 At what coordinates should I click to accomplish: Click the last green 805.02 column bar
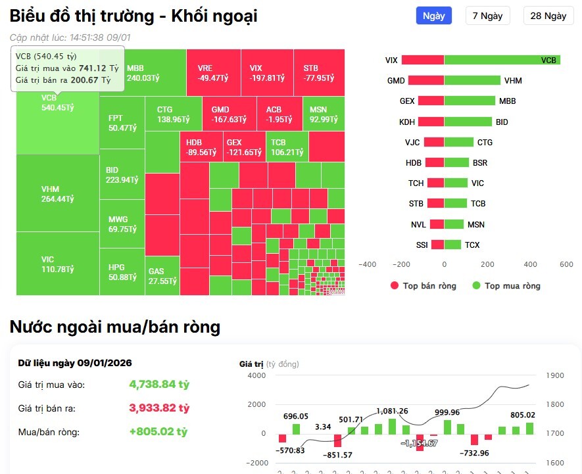(531, 428)
